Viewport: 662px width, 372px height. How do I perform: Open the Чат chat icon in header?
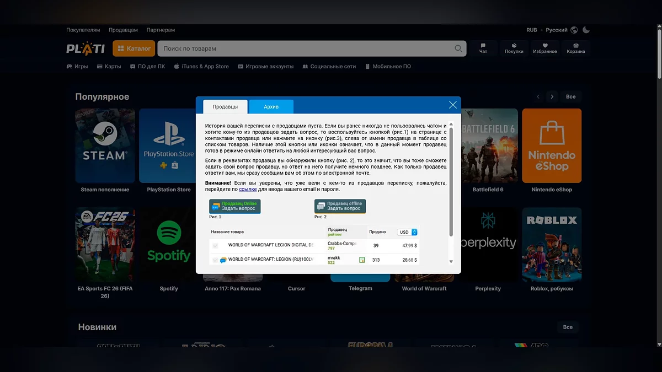[483, 48]
